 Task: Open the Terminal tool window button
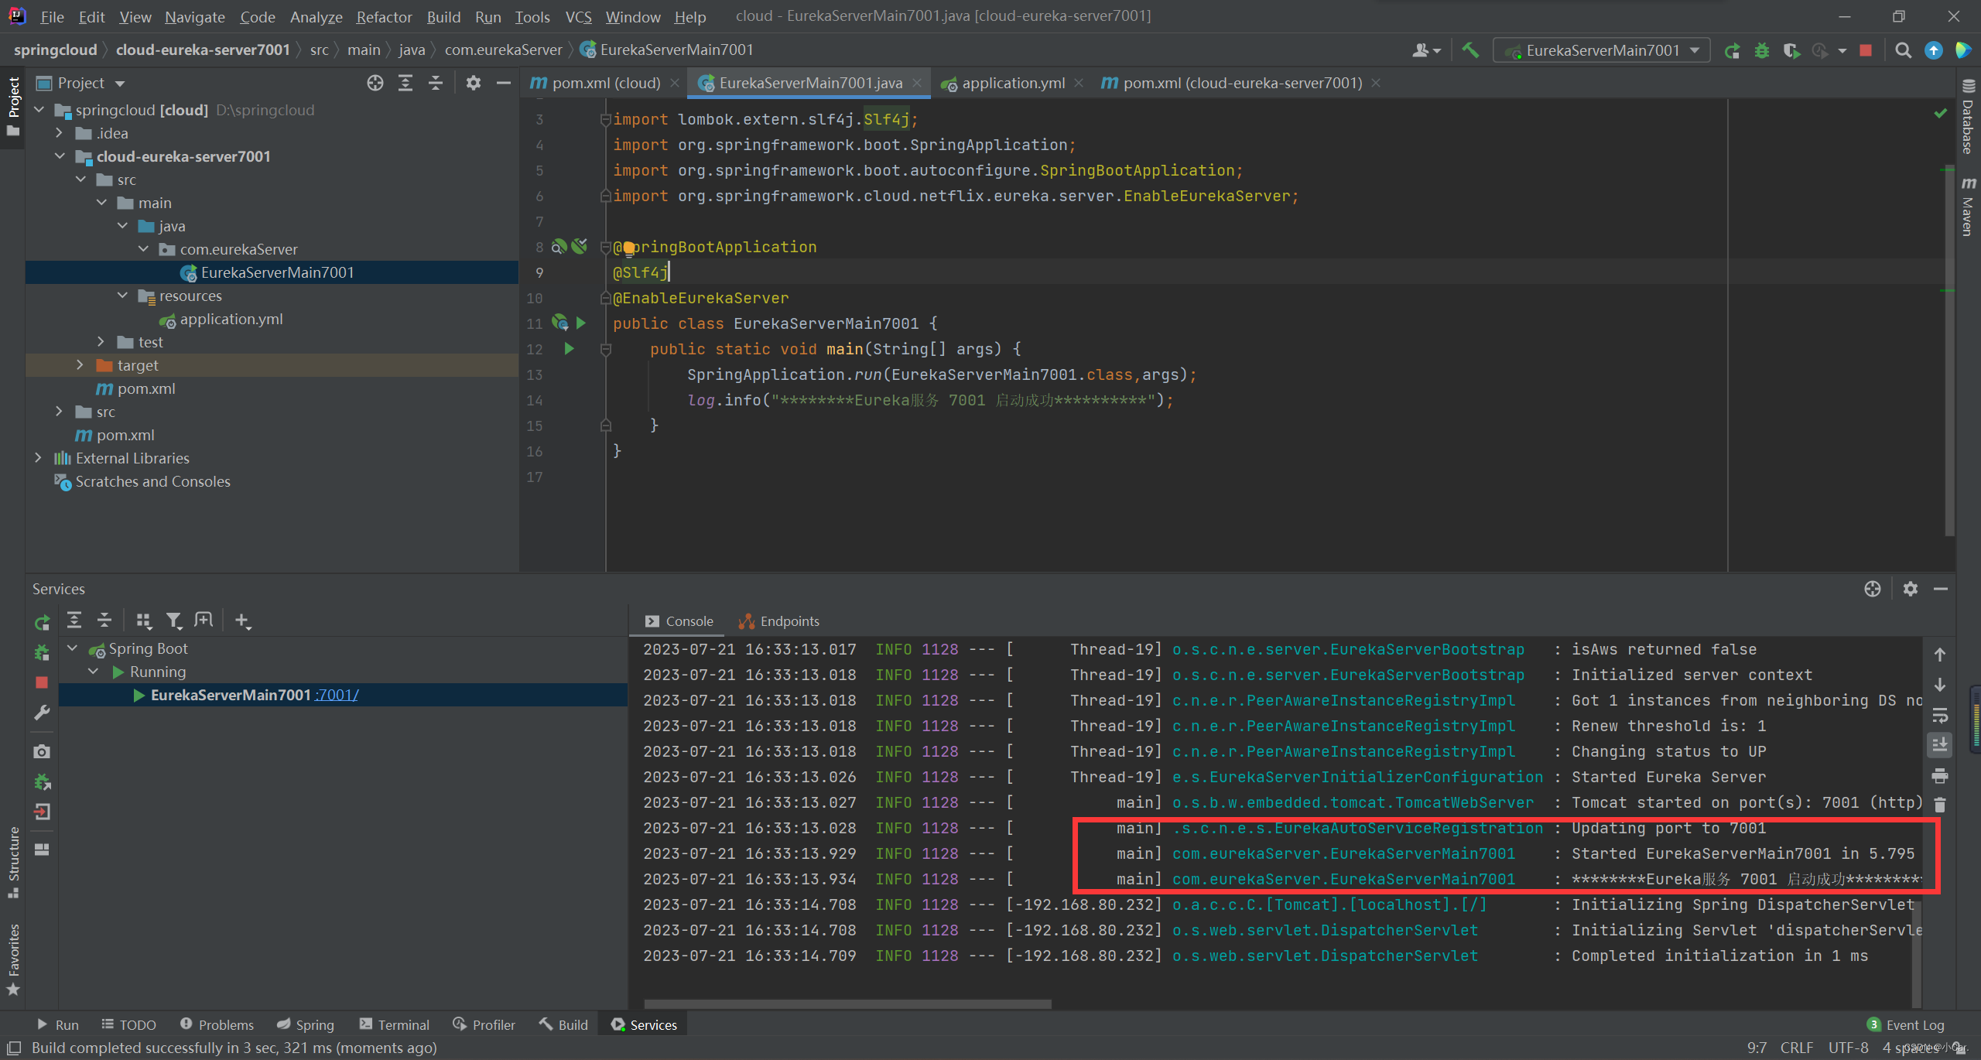point(395,1024)
